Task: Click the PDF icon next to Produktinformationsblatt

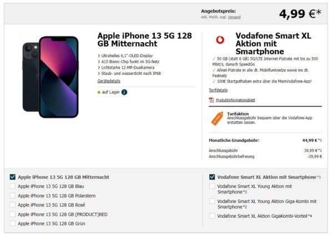Action: point(211,100)
